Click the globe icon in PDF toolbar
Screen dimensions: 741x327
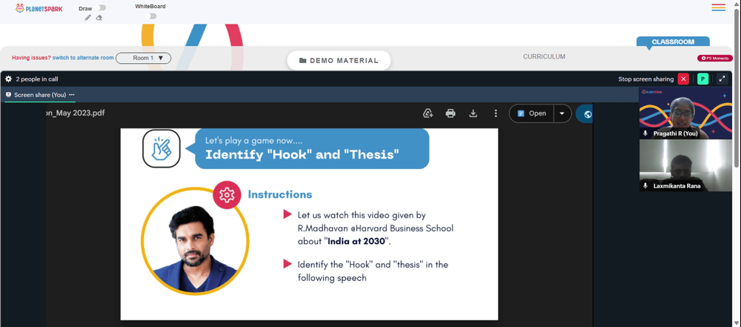pos(586,113)
